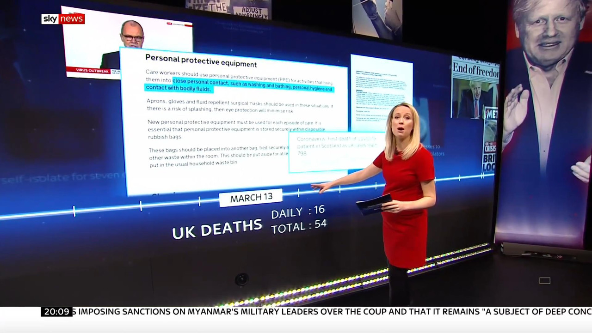Click the Myanmar sanctions news ticker

[x=332, y=312]
